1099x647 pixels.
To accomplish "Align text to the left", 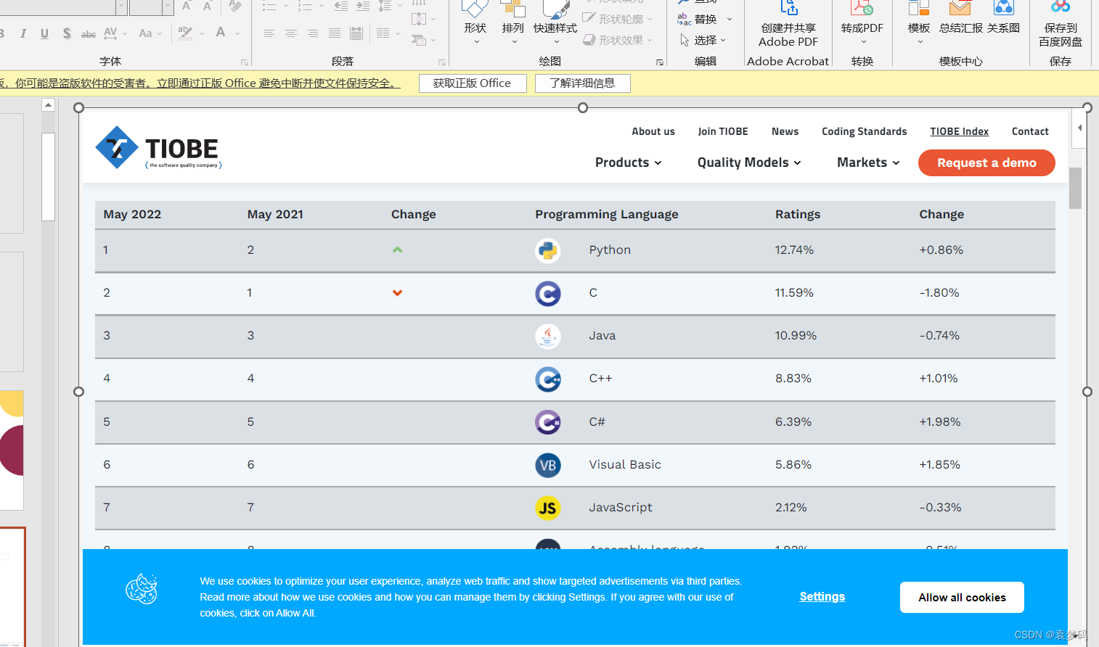I will click(269, 33).
